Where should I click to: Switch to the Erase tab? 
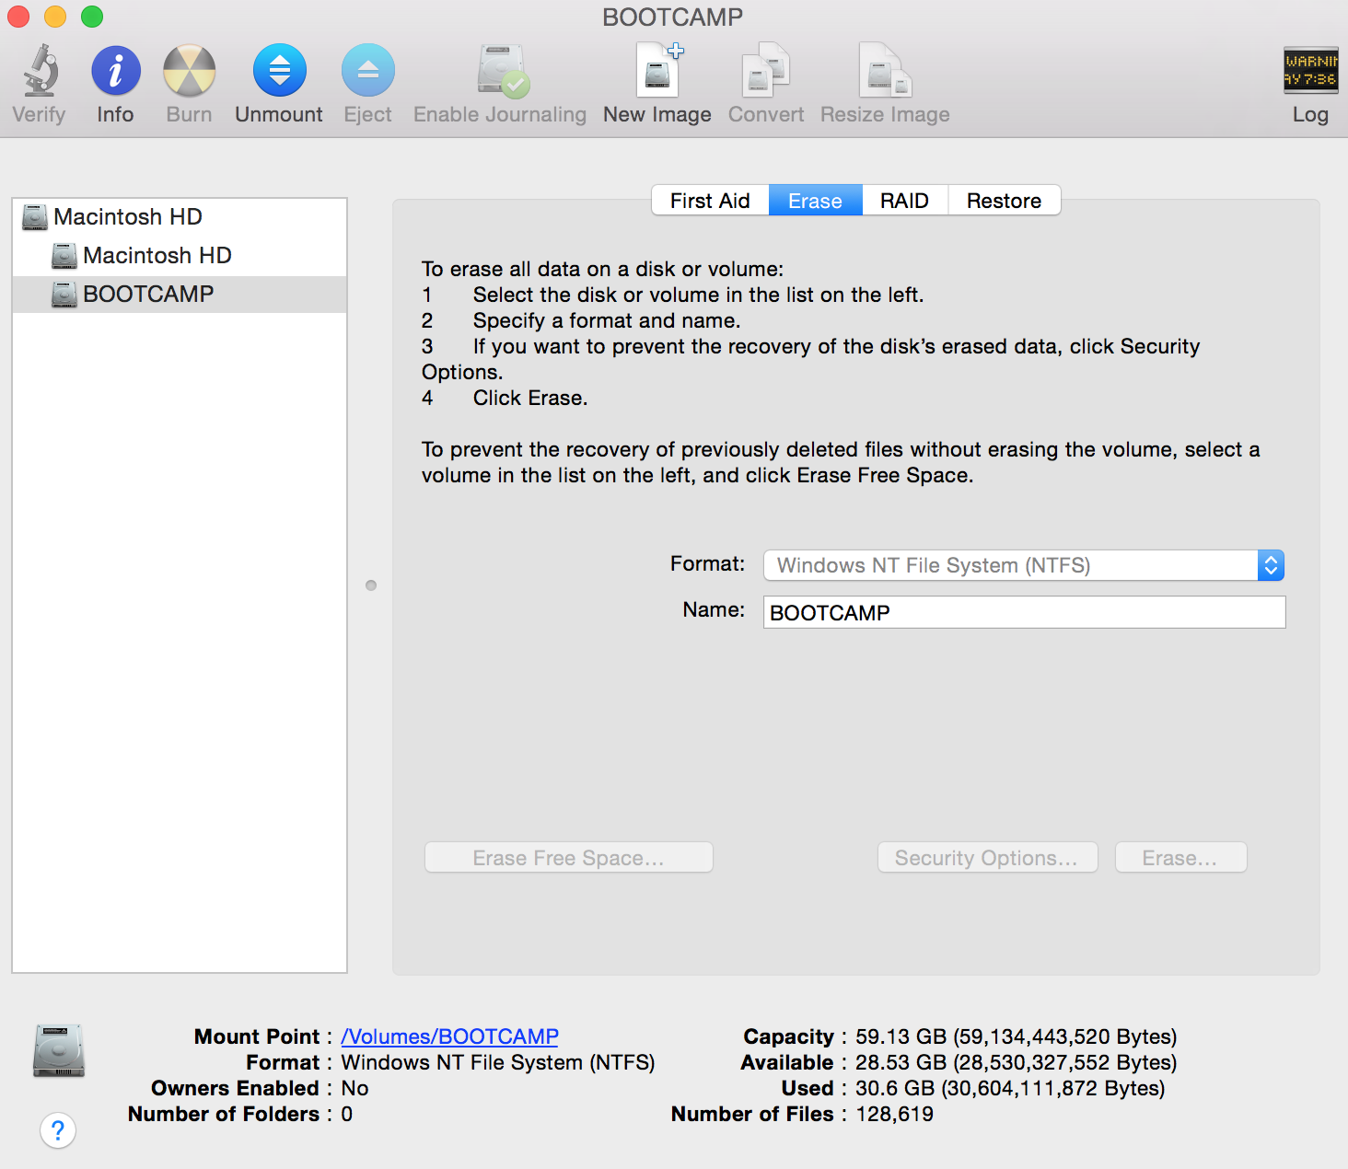(816, 201)
